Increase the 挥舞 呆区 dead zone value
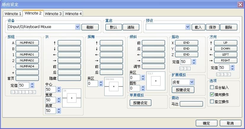 coord(101,82)
